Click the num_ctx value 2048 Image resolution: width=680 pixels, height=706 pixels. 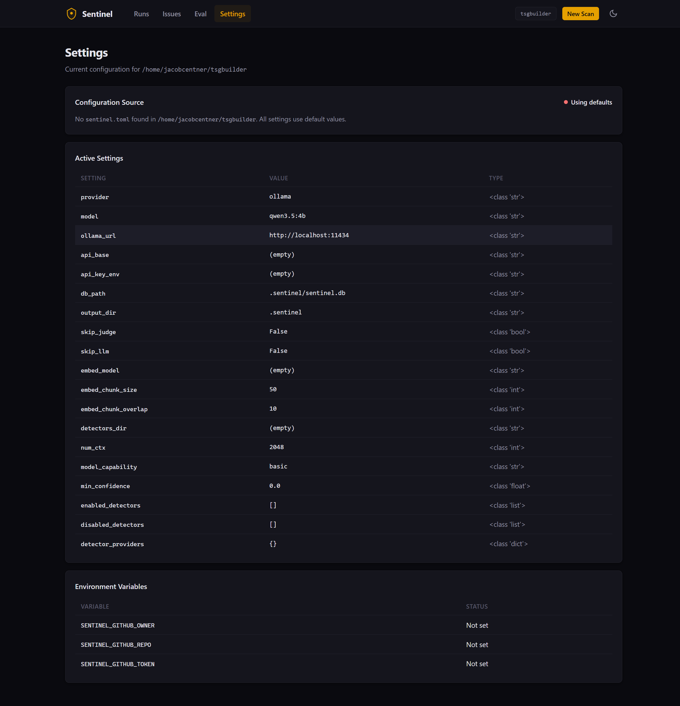click(x=277, y=447)
